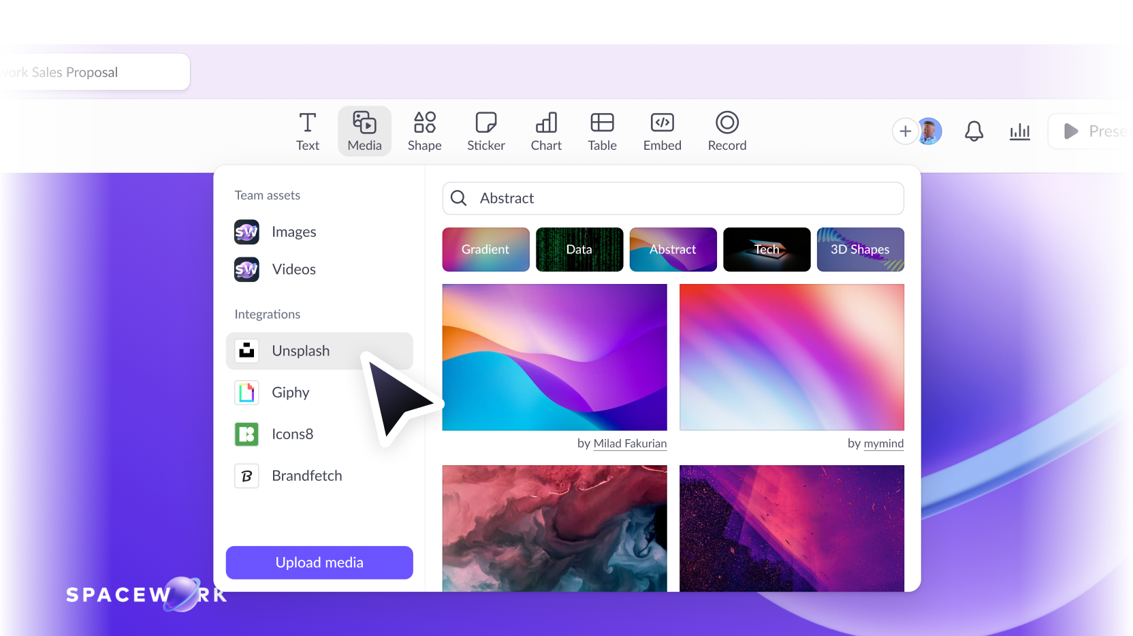
Task: Insert a Chart from the toolbar
Action: (546, 131)
